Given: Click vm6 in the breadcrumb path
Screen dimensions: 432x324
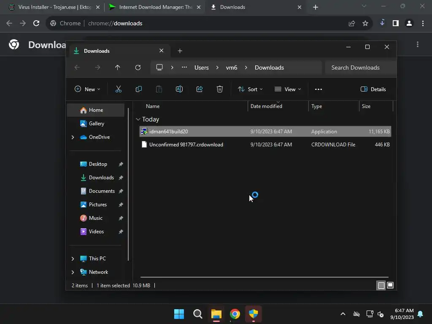Looking at the screenshot, I should tap(232, 67).
